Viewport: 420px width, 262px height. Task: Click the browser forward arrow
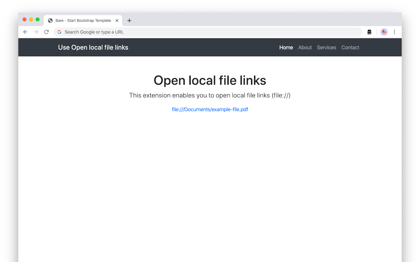pos(36,32)
